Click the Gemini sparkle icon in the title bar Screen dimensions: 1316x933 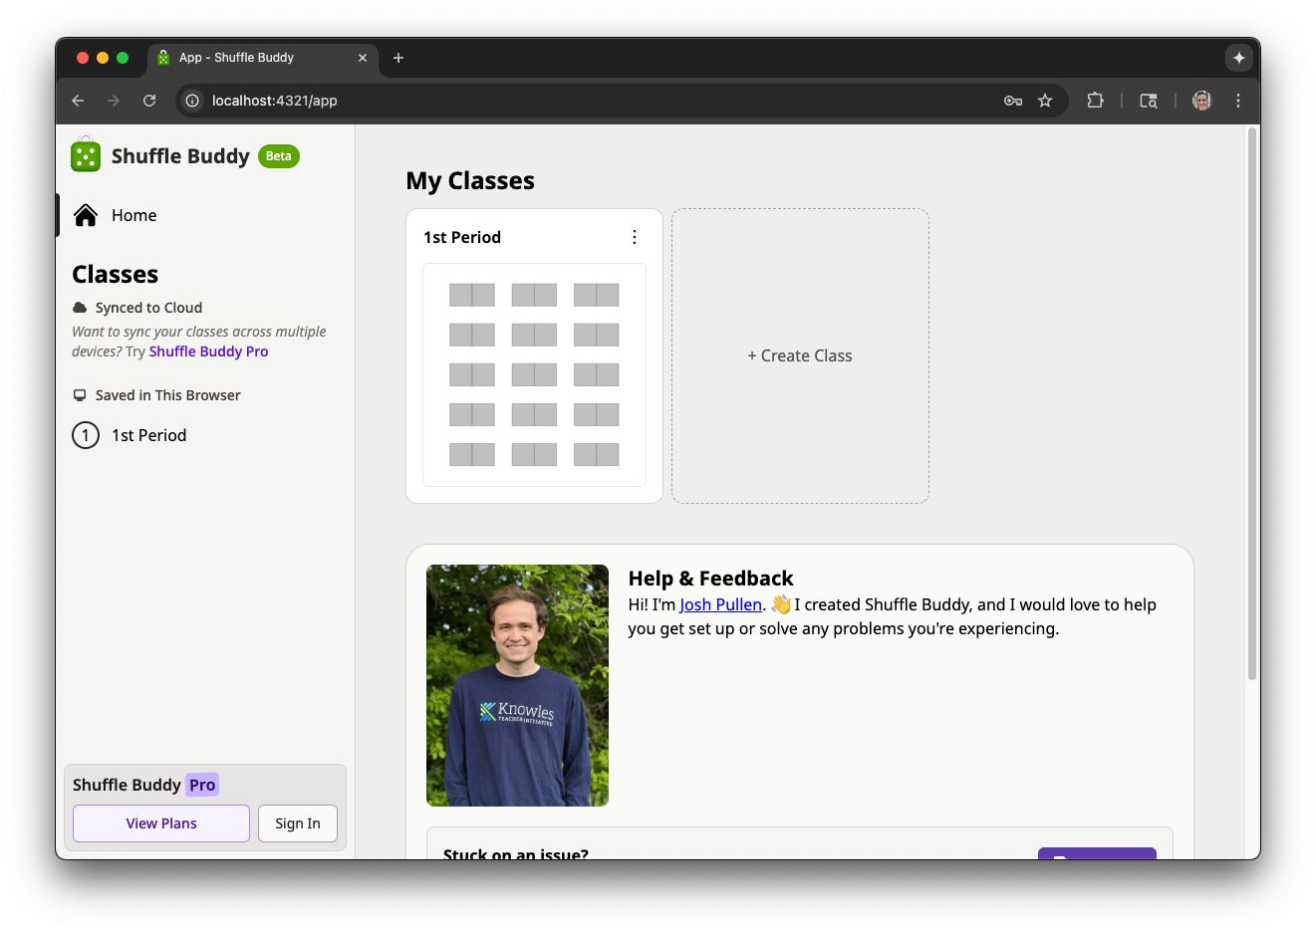click(1239, 58)
